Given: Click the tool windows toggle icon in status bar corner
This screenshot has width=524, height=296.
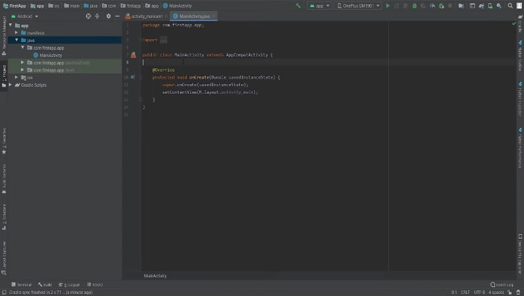Looking at the screenshot, I should pyautogui.click(x=4, y=293).
